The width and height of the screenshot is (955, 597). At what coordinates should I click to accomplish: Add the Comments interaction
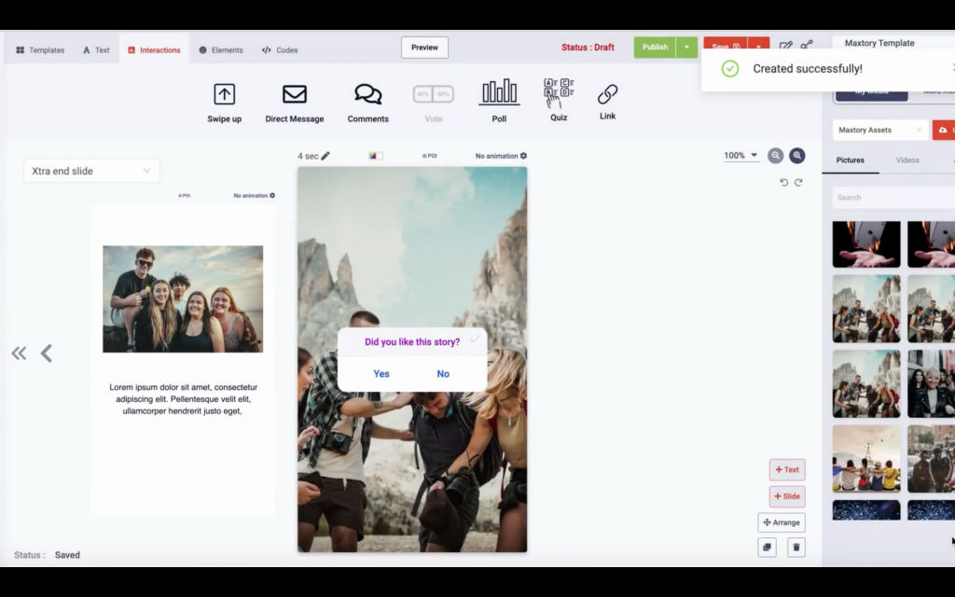point(367,103)
